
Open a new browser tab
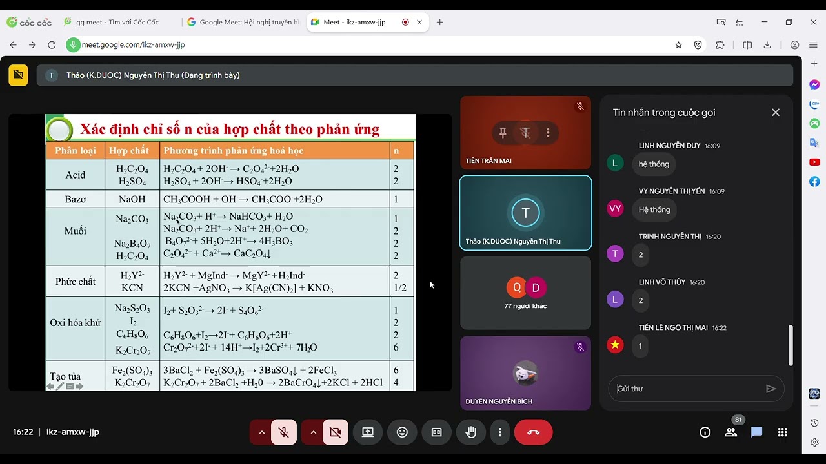tap(440, 22)
